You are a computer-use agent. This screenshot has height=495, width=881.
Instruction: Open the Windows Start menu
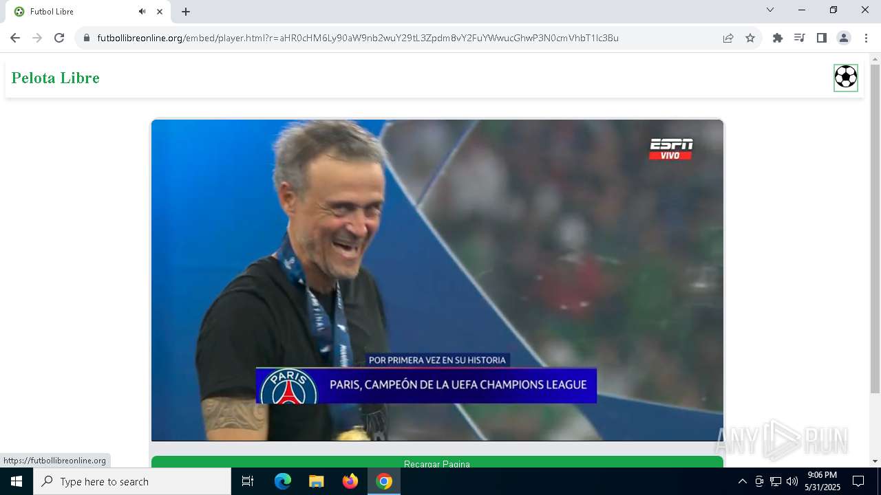(17, 481)
